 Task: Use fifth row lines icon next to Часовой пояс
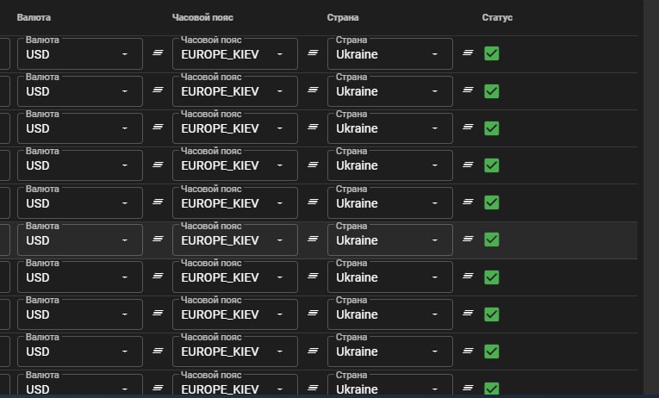313,202
